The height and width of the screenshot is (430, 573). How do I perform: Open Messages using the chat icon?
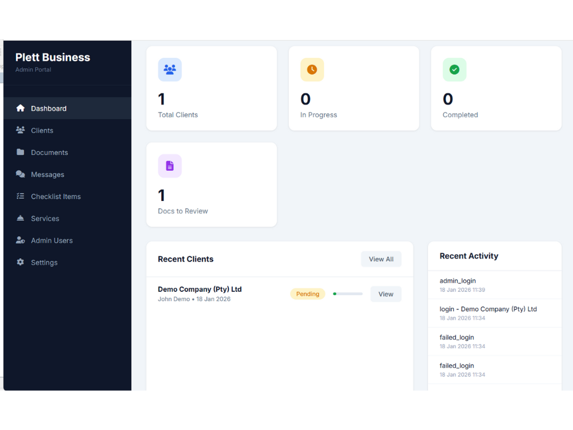point(21,174)
